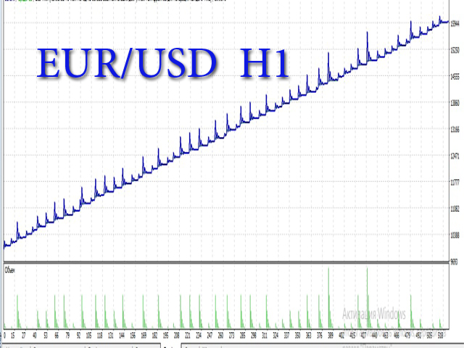Click trade number 311 on horizontal axis

[x=265, y=336]
